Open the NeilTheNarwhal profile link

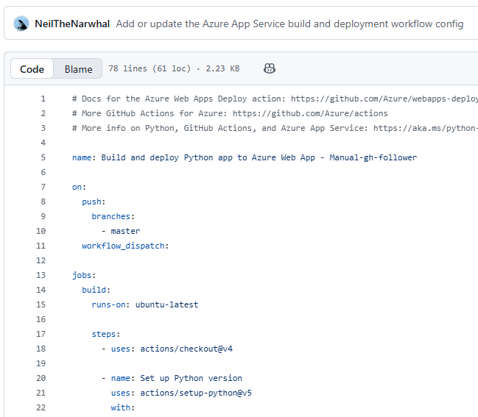(x=72, y=24)
